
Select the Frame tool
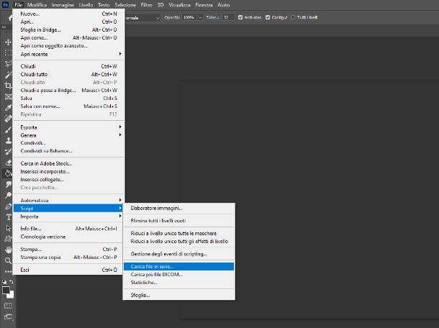(8, 97)
